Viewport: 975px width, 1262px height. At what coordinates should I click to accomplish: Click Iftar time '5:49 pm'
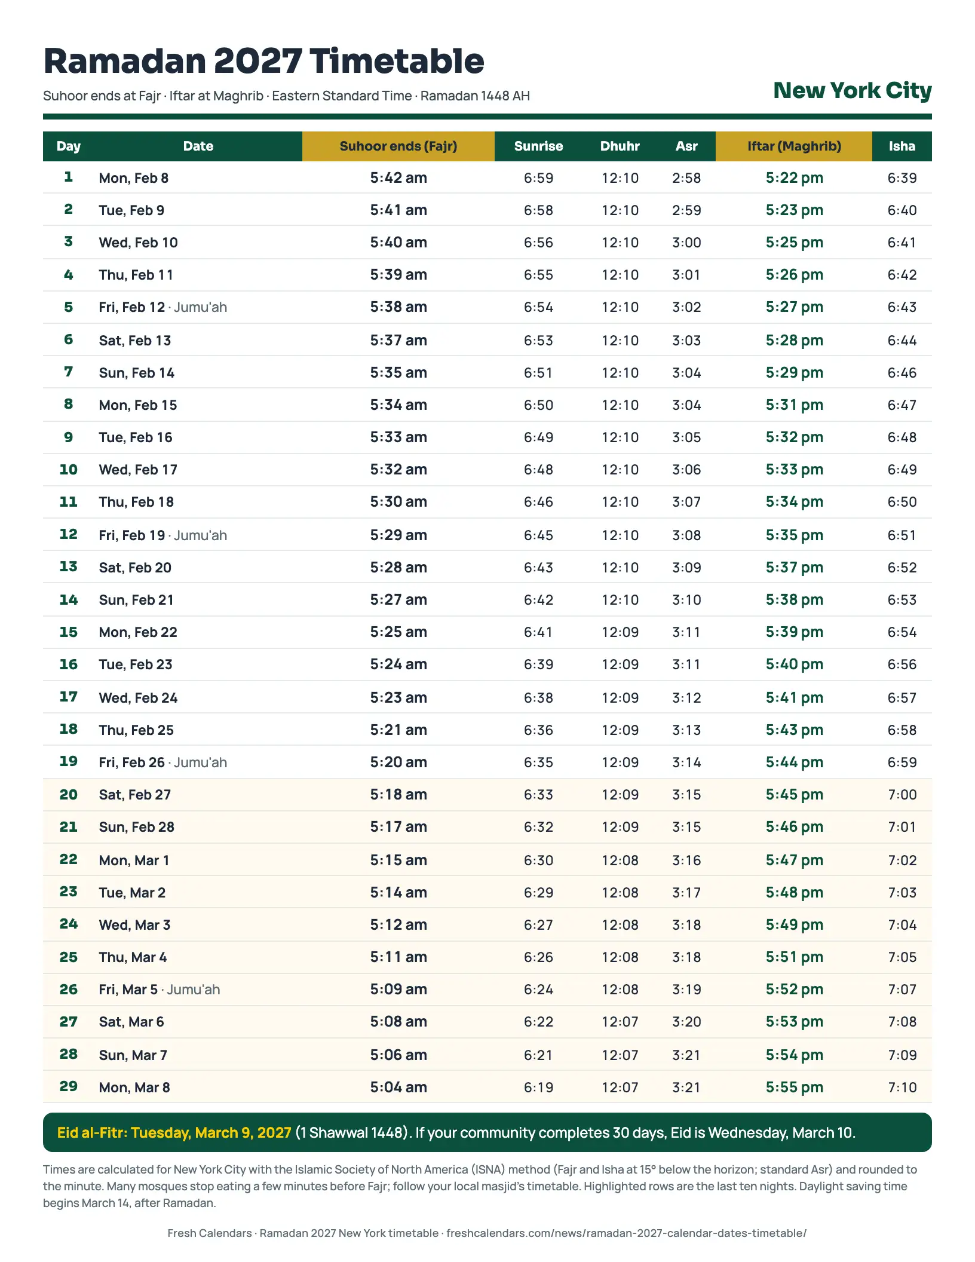click(794, 925)
